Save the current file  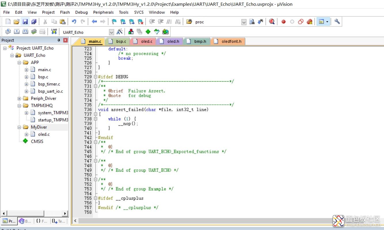point(25,22)
